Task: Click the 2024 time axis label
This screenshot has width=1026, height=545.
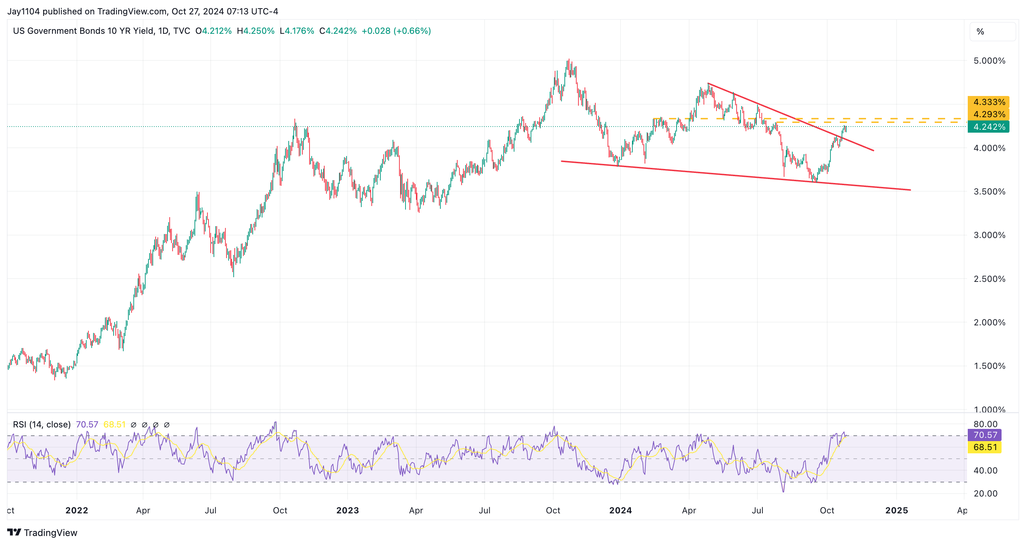Action: pos(620,510)
